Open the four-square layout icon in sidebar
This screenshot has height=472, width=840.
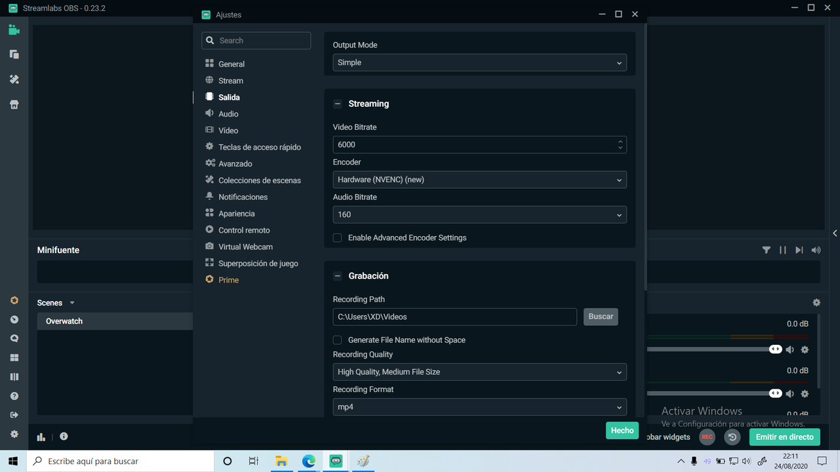(x=14, y=358)
